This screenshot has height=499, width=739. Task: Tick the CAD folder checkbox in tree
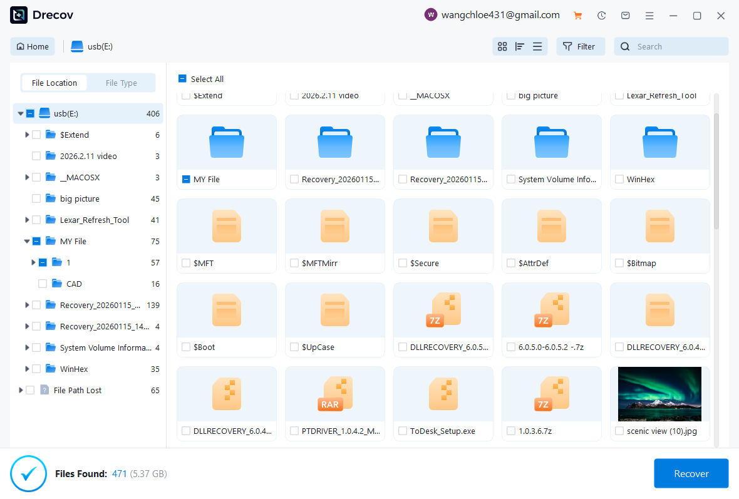[43, 284]
